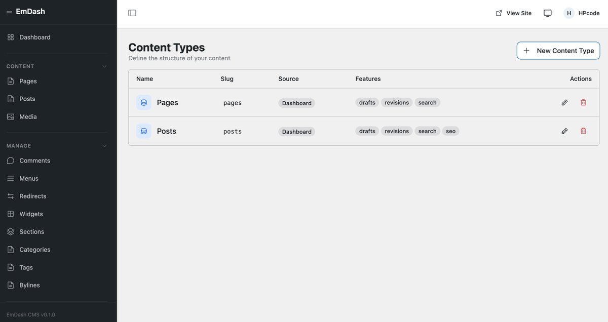608x322 pixels.
Task: Click the Name column header
Action: (144, 79)
